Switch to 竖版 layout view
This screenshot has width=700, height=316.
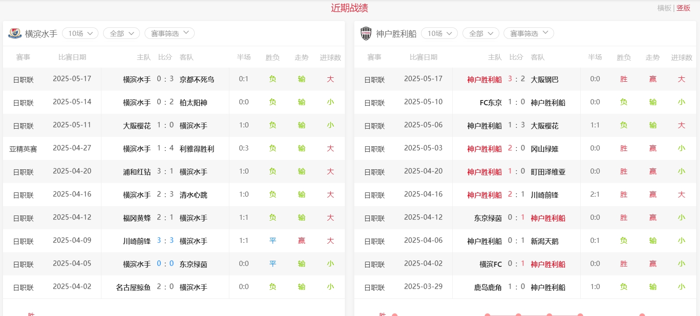click(x=683, y=8)
